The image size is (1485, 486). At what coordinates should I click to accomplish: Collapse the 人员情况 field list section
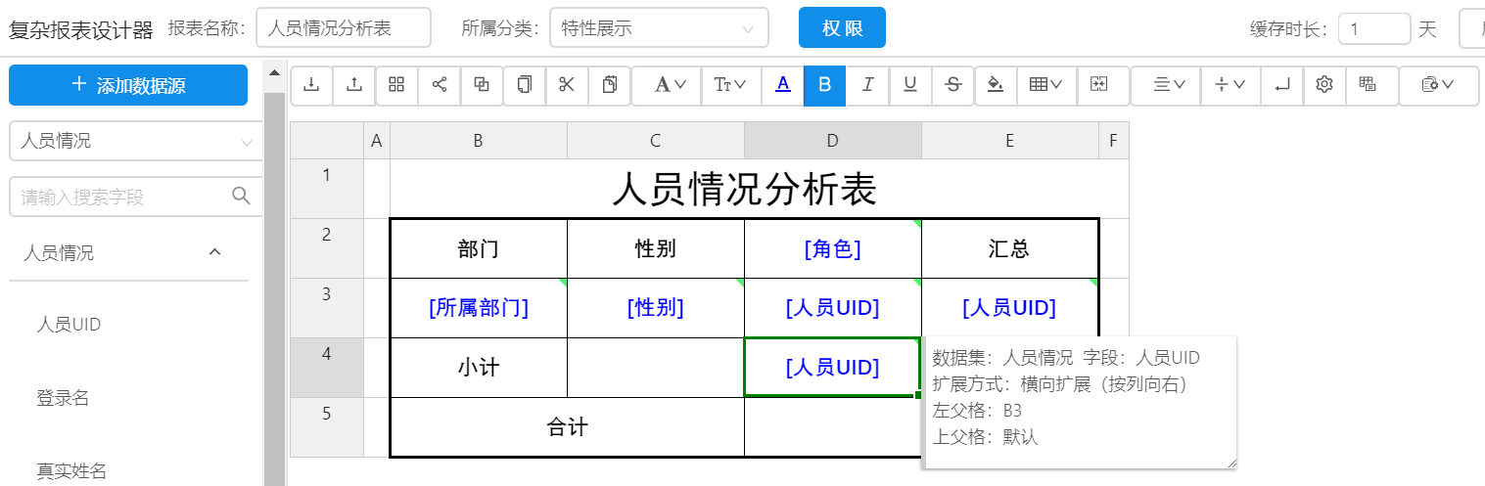click(x=215, y=253)
